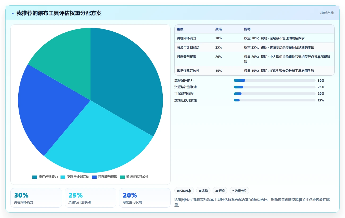
Task: Click the 30% value in table
Action: [218, 38]
